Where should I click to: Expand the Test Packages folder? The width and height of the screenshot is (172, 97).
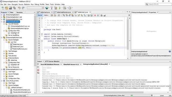[x=4, y=51]
